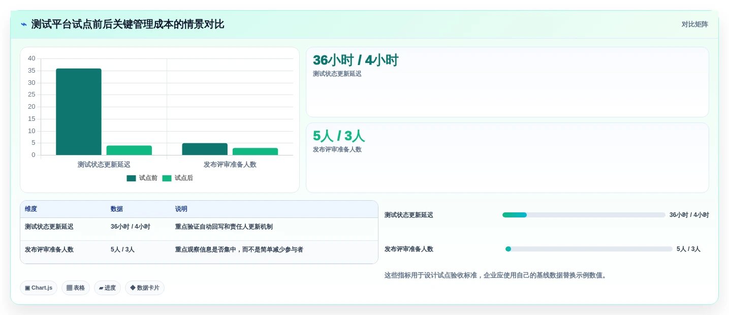Click table cell 发布评审准备人数

[x=49, y=250]
